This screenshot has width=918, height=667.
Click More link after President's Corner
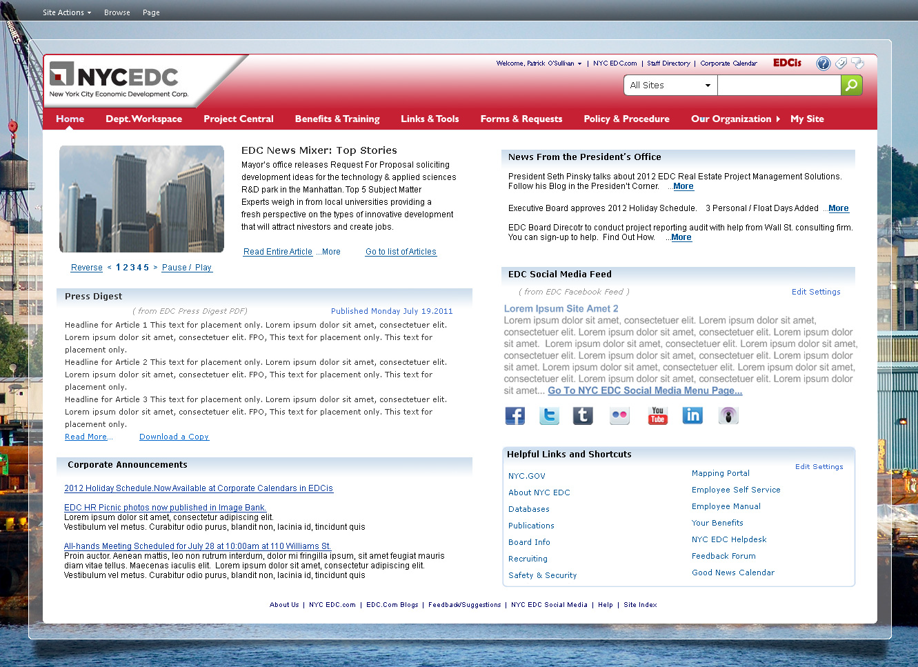coord(683,186)
